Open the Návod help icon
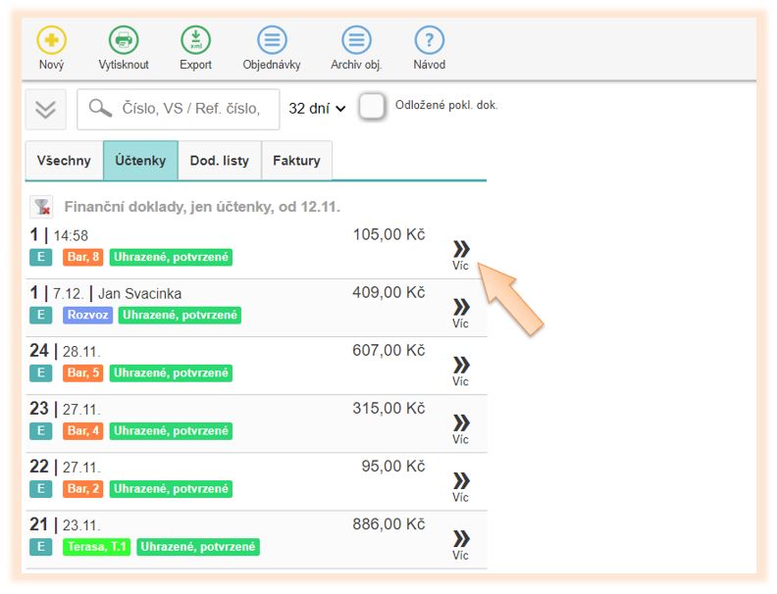The image size is (777, 594). 429,41
